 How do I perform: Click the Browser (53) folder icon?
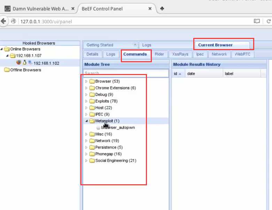(92, 81)
